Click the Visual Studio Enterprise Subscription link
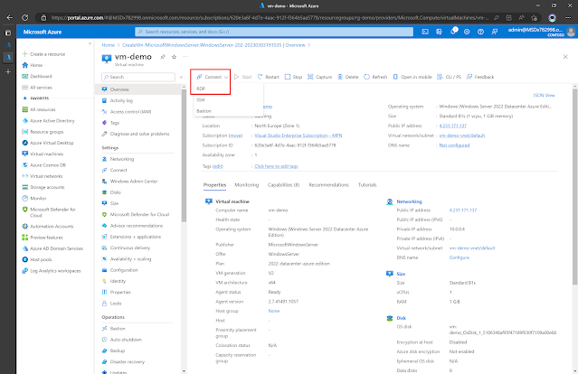578x374 pixels. coord(298,136)
